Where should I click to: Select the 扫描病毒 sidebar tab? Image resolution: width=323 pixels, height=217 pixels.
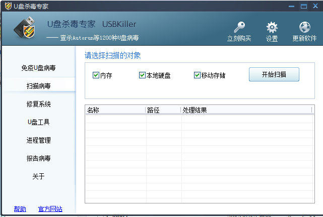38,86
